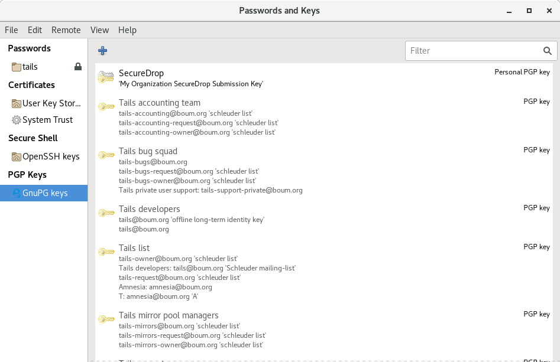This screenshot has width=560, height=362.
Task: Click 'offline long-term identity key' line
Action: click(192, 220)
